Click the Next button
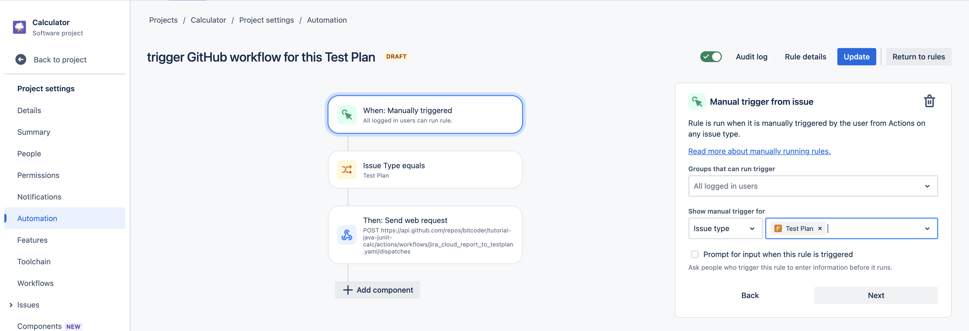 pyautogui.click(x=876, y=295)
